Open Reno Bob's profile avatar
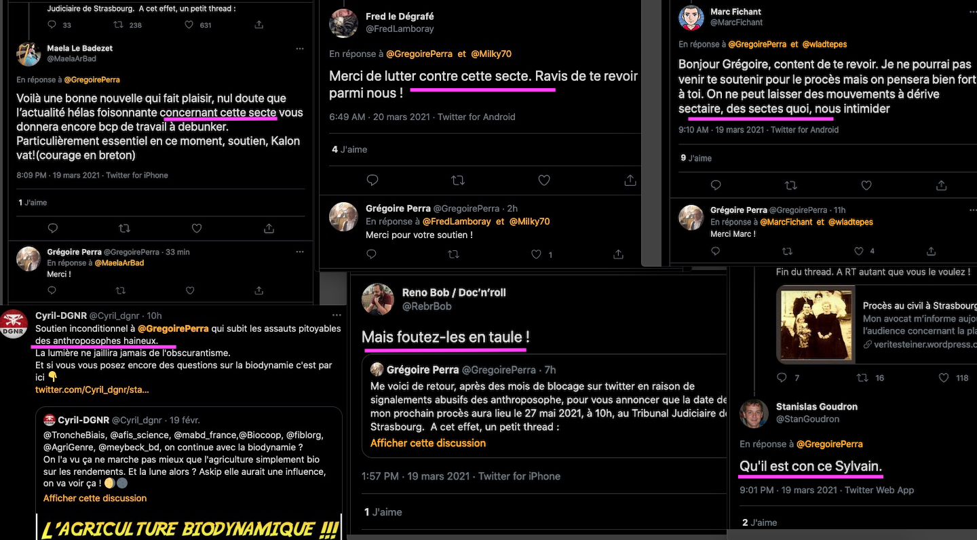Viewport: 977px width, 540px height. (378, 299)
